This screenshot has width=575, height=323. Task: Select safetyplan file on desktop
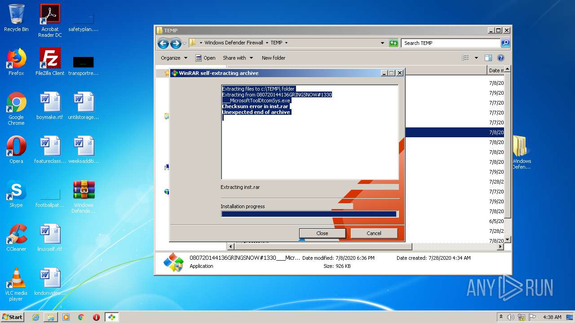coord(84,21)
